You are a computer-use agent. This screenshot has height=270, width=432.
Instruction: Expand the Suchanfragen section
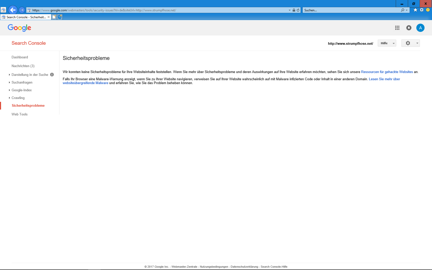point(22,82)
